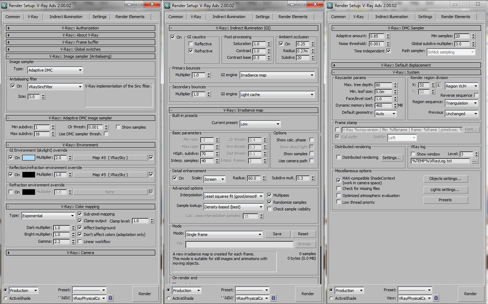
Task: Click Save button in irradiance Mode
Action: (x=277, y=234)
